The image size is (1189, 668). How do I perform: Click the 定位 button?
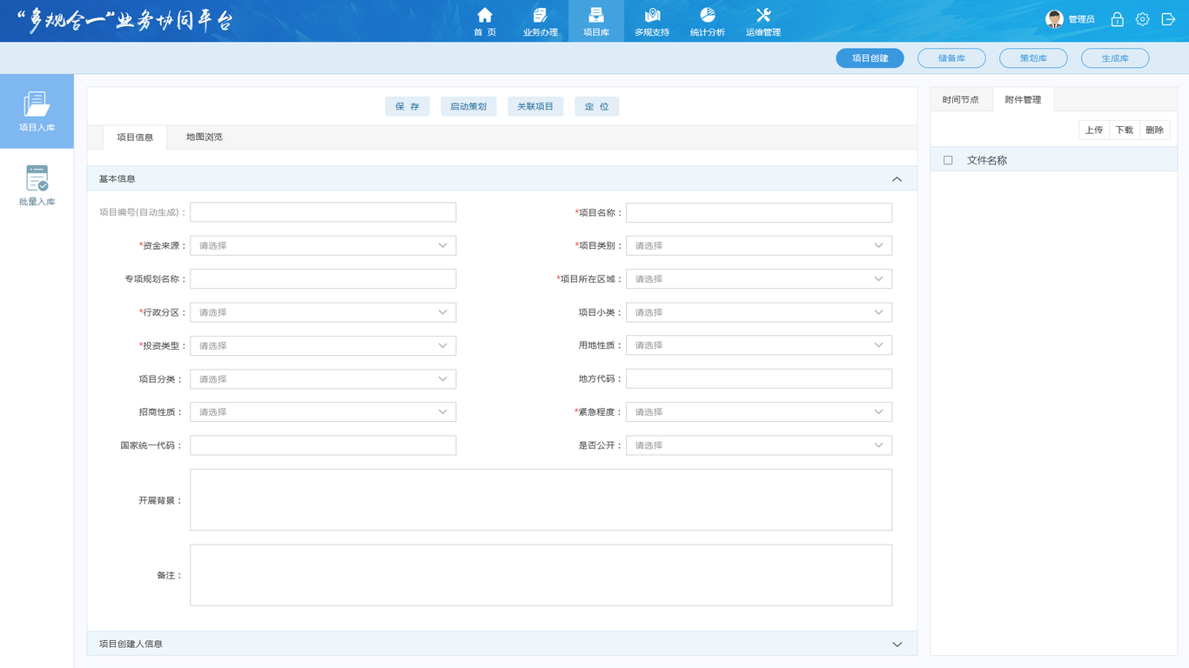click(597, 106)
